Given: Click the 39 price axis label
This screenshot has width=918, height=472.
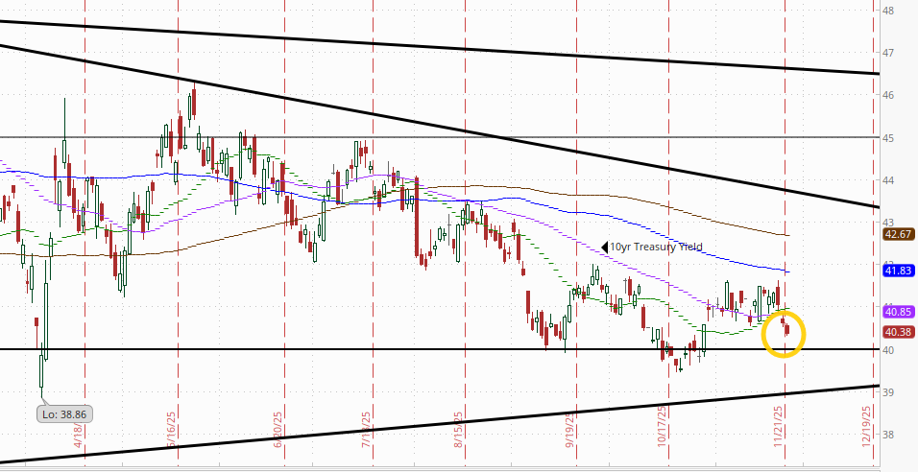Looking at the screenshot, I should (x=888, y=391).
